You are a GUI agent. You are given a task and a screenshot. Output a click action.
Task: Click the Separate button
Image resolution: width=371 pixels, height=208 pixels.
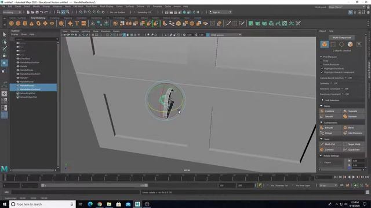coord(353,111)
